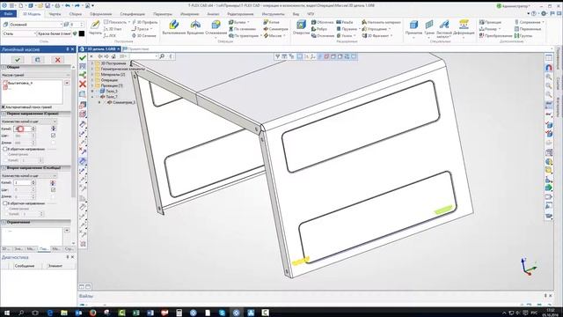Image resolution: width=563 pixels, height=317 pixels.
Task: Click the Ребро rib tool
Action: point(319,29)
